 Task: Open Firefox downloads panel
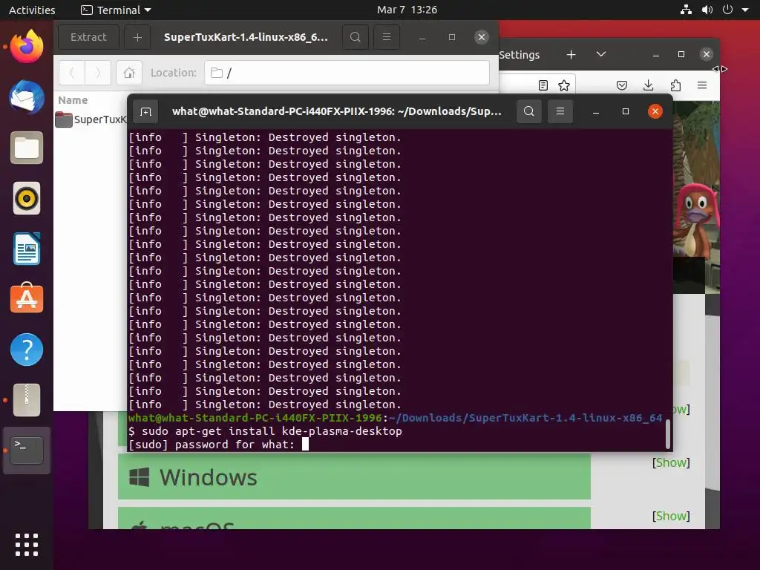[x=648, y=86]
